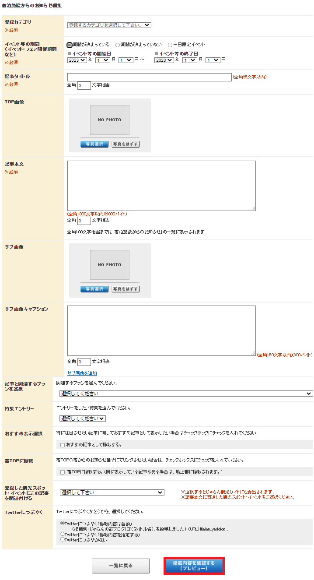Open the event end month dropdown
This screenshot has height=580, width=314.
pos(190,60)
